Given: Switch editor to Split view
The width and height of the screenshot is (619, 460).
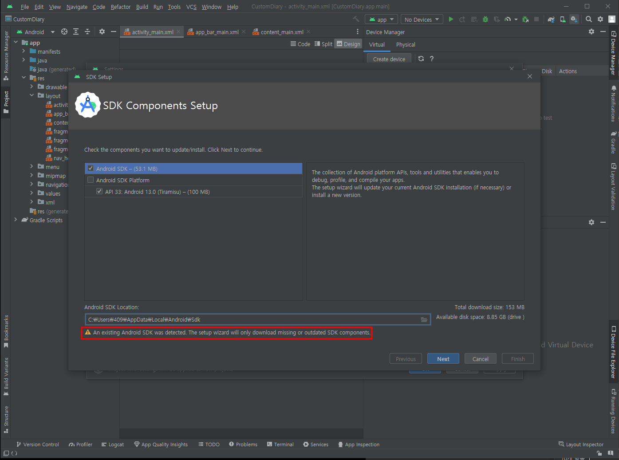Looking at the screenshot, I should (323, 44).
